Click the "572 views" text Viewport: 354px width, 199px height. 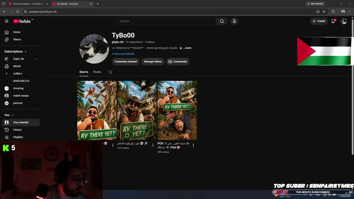point(123,148)
